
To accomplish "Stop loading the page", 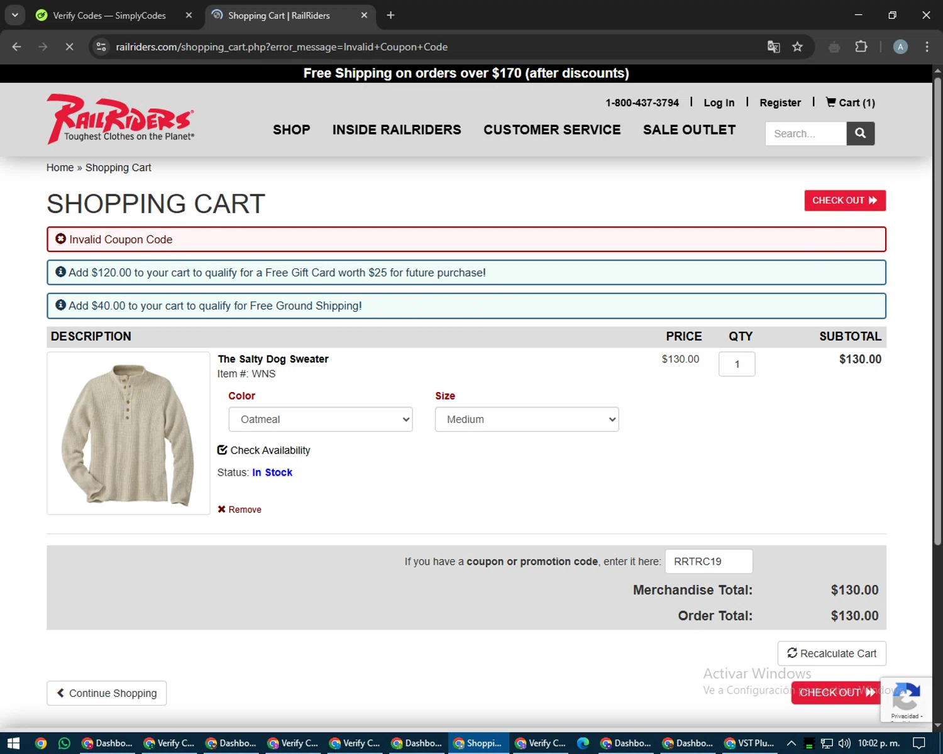I will 69,46.
